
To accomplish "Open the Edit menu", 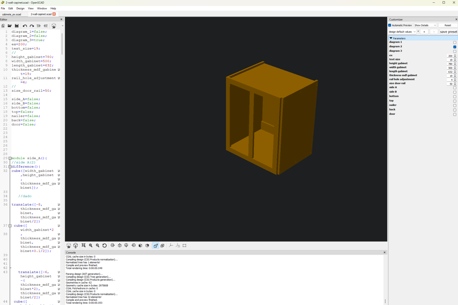I will pyautogui.click(x=11, y=8).
